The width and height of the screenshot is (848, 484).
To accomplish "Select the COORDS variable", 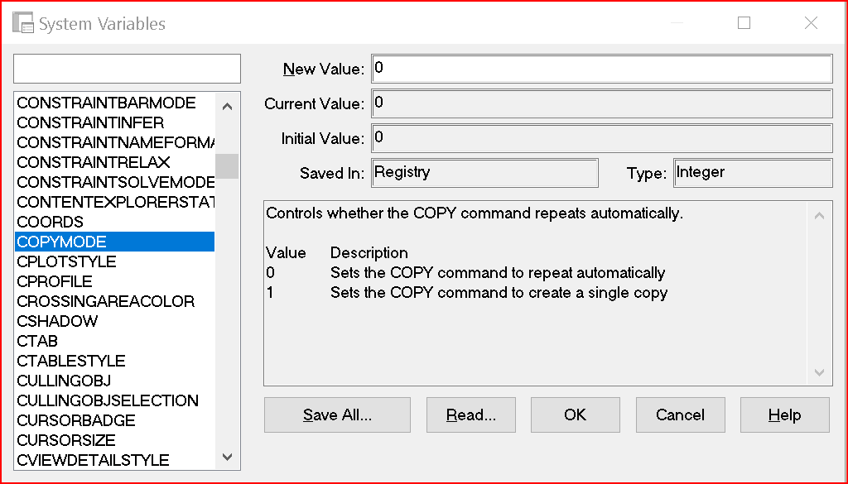I will 51,222.
